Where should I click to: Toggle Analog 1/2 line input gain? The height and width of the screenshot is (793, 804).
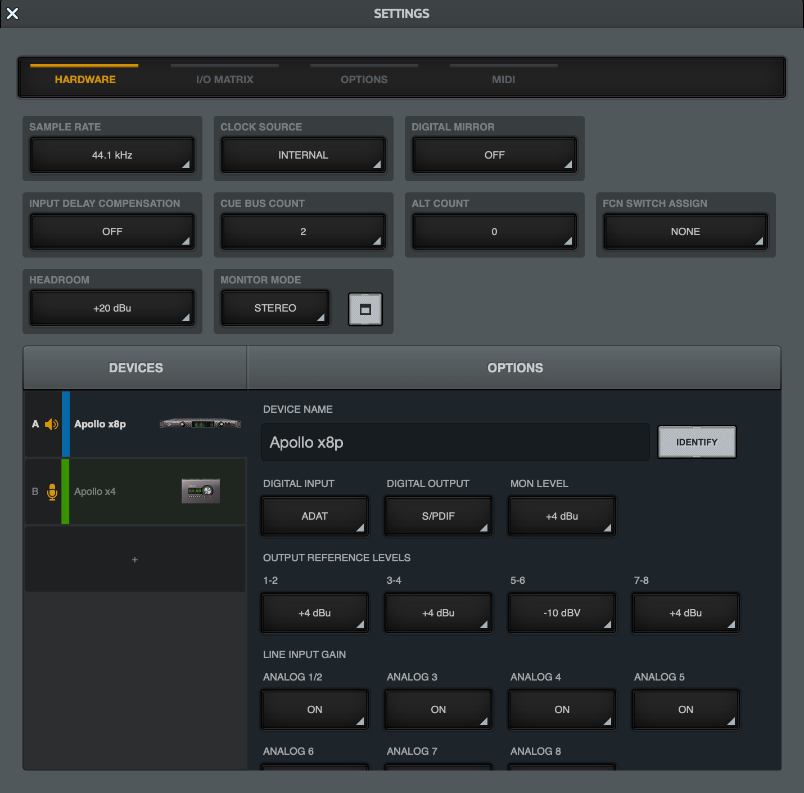[x=314, y=710]
